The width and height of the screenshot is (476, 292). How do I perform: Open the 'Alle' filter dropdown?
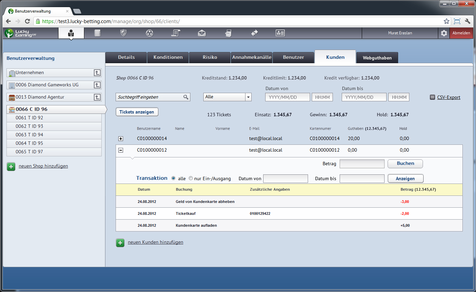coord(227,97)
